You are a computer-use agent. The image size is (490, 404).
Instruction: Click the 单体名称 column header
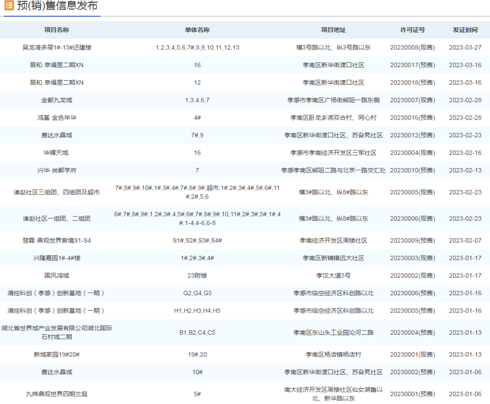[x=197, y=30]
